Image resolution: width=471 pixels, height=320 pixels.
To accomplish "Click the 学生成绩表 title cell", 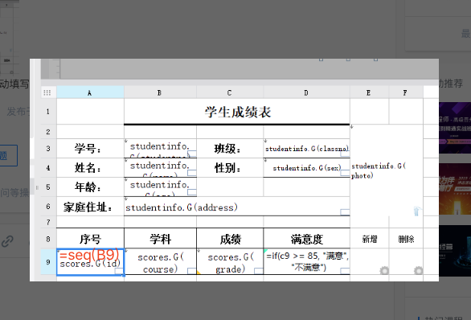I will 236,112.
